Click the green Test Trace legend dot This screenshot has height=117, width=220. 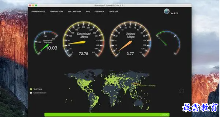[x=31, y=89]
